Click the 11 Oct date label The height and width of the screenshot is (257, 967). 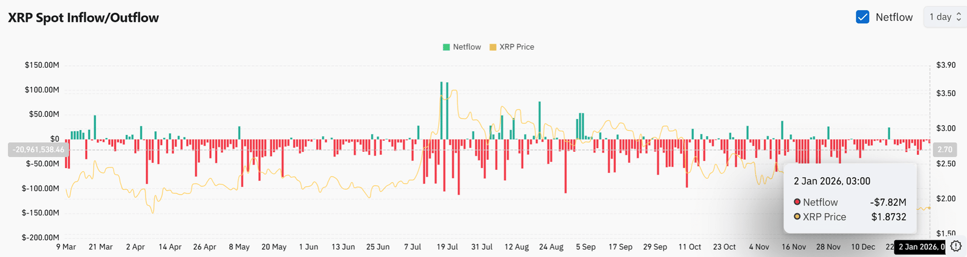[x=690, y=247]
